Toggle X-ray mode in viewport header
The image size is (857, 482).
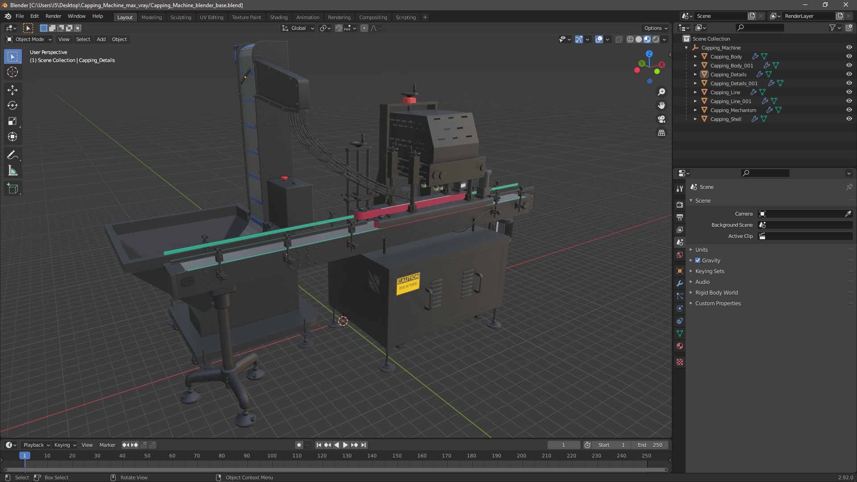(619, 39)
